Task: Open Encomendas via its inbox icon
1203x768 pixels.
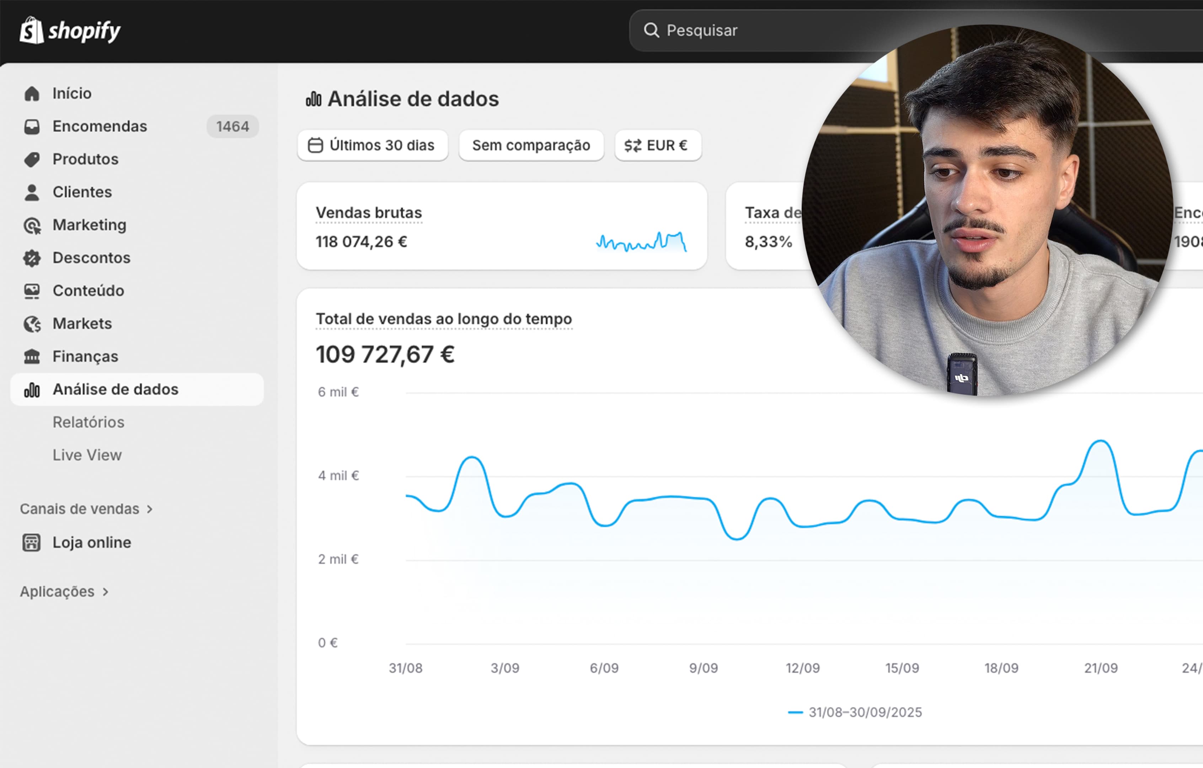Action: pyautogui.click(x=32, y=127)
